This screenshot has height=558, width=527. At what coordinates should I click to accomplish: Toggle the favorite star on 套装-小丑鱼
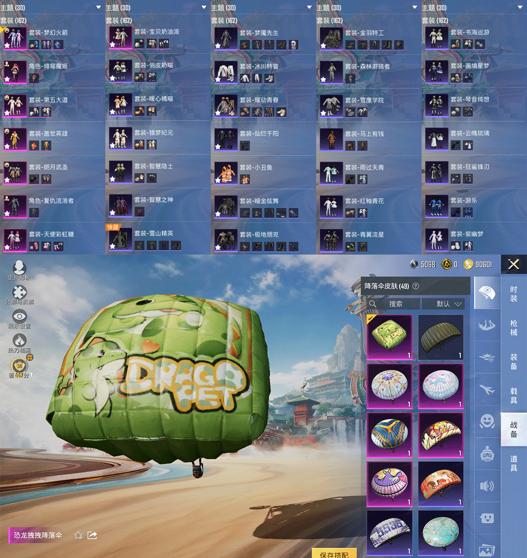coord(218,179)
